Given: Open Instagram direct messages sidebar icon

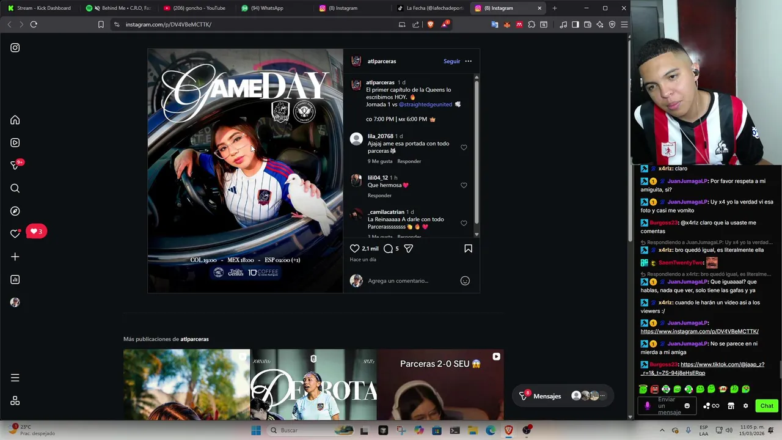Looking at the screenshot, I should point(15,165).
